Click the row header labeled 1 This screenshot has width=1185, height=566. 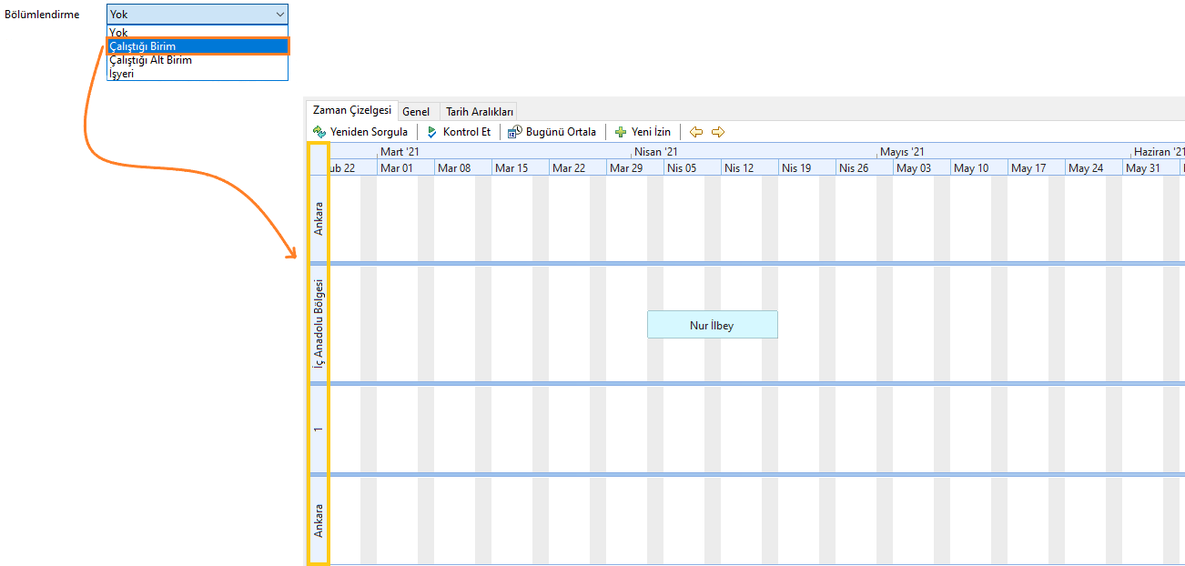pos(319,429)
